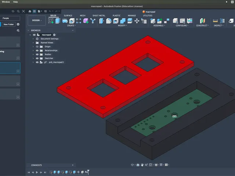
Task: Open the Help menu
Action: [x=15, y=2]
